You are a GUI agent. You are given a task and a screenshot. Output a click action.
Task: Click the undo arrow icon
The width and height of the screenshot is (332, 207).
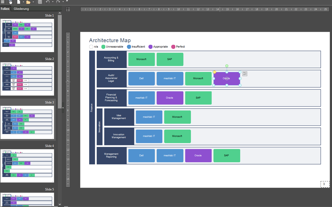point(48,2)
